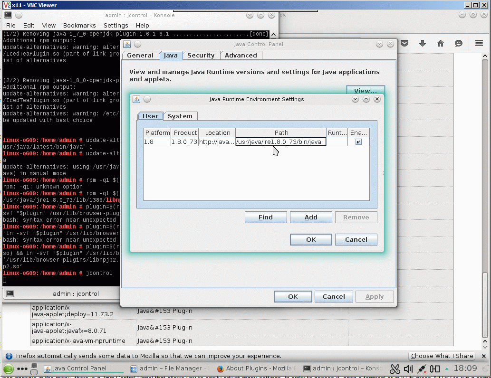Edit the Path field /usr/java/jre1.8.0_73/bin/java
The image size is (491, 378).
pyautogui.click(x=281, y=142)
